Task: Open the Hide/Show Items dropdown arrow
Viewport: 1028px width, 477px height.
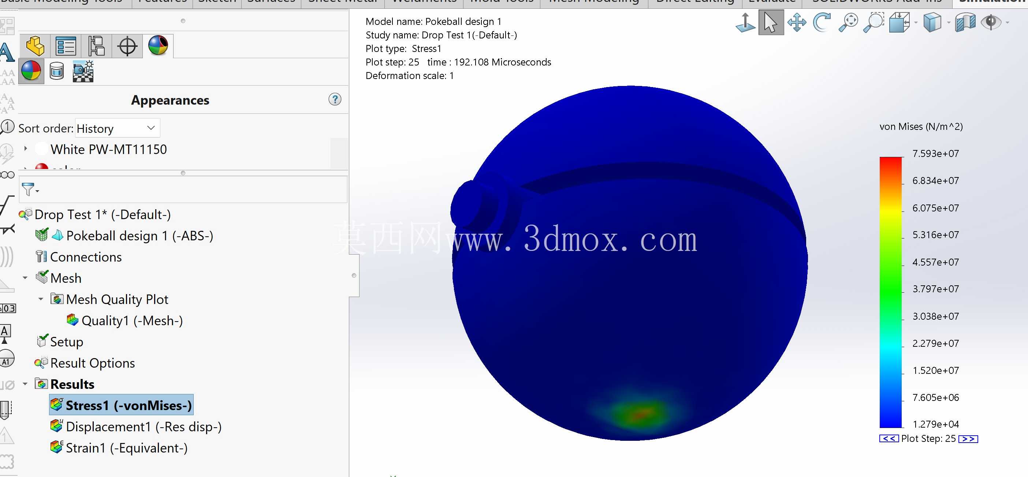Action: 1007,23
